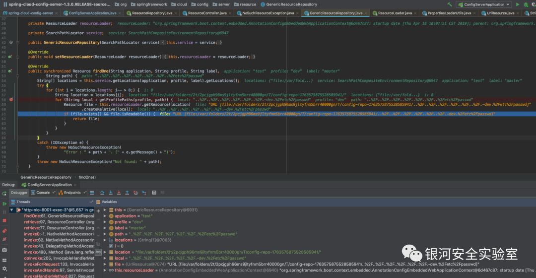The image size is (536, 278).
Task: Expand the 'location' variable node
Action: coord(105,252)
